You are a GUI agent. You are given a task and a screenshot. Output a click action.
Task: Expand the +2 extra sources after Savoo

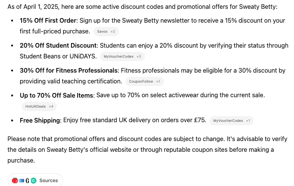click(113, 32)
